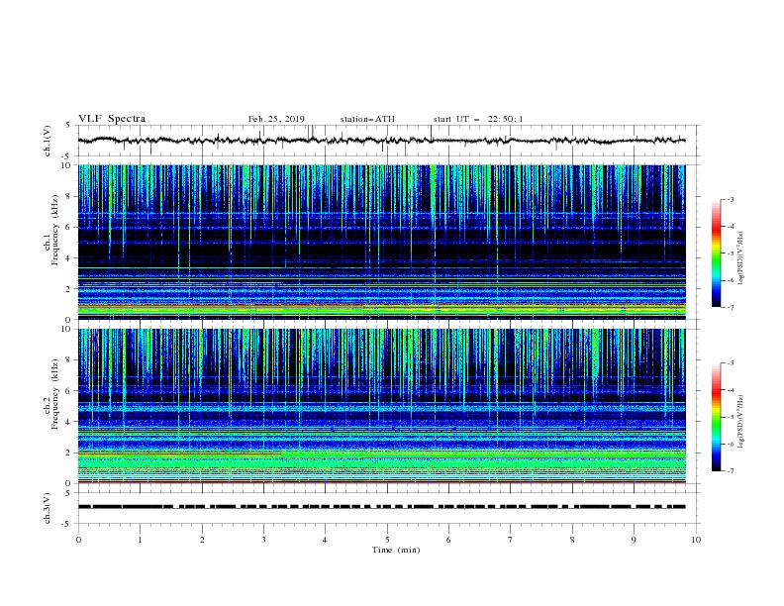The width and height of the screenshot is (784, 606).
Task: Click the "VLF Spectra" plot title
Action: (112, 119)
